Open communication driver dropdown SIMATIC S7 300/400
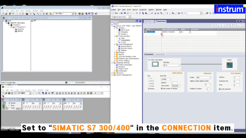This screenshot has width=246, height=138. pos(179,32)
